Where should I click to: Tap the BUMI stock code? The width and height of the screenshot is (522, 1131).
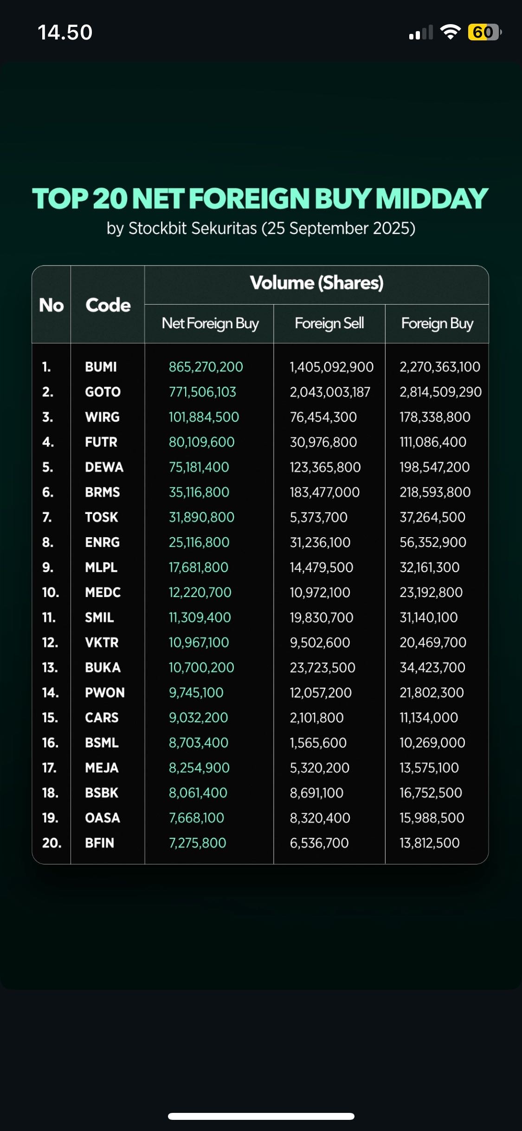[x=101, y=367]
